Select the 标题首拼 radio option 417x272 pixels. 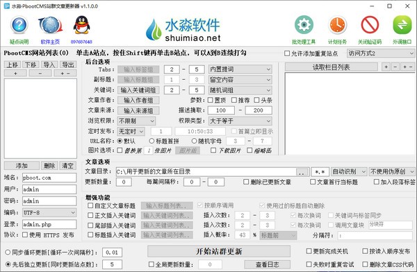pos(152,141)
